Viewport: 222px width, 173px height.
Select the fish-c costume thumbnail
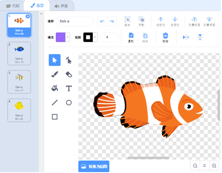click(x=19, y=82)
